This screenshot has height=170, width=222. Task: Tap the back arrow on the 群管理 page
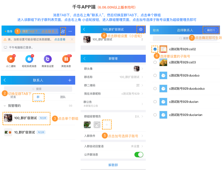tap(84, 59)
